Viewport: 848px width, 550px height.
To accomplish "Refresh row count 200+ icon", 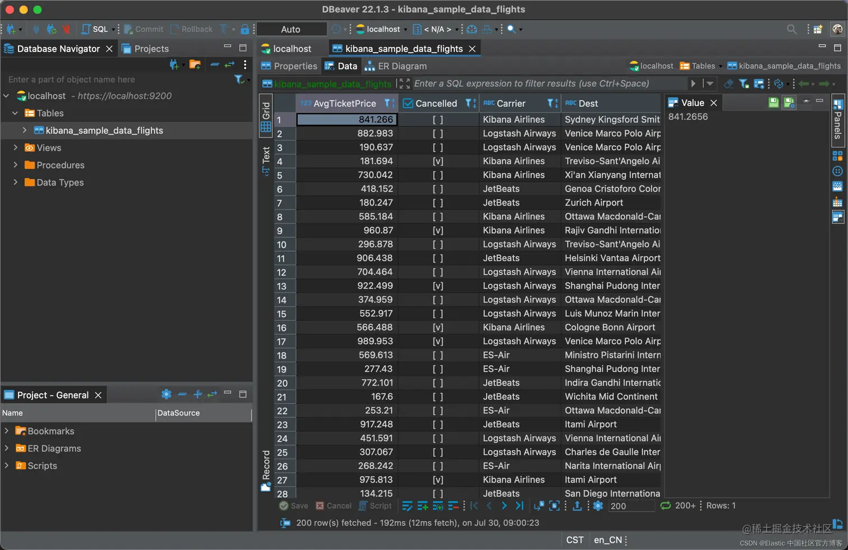I will 665,505.
